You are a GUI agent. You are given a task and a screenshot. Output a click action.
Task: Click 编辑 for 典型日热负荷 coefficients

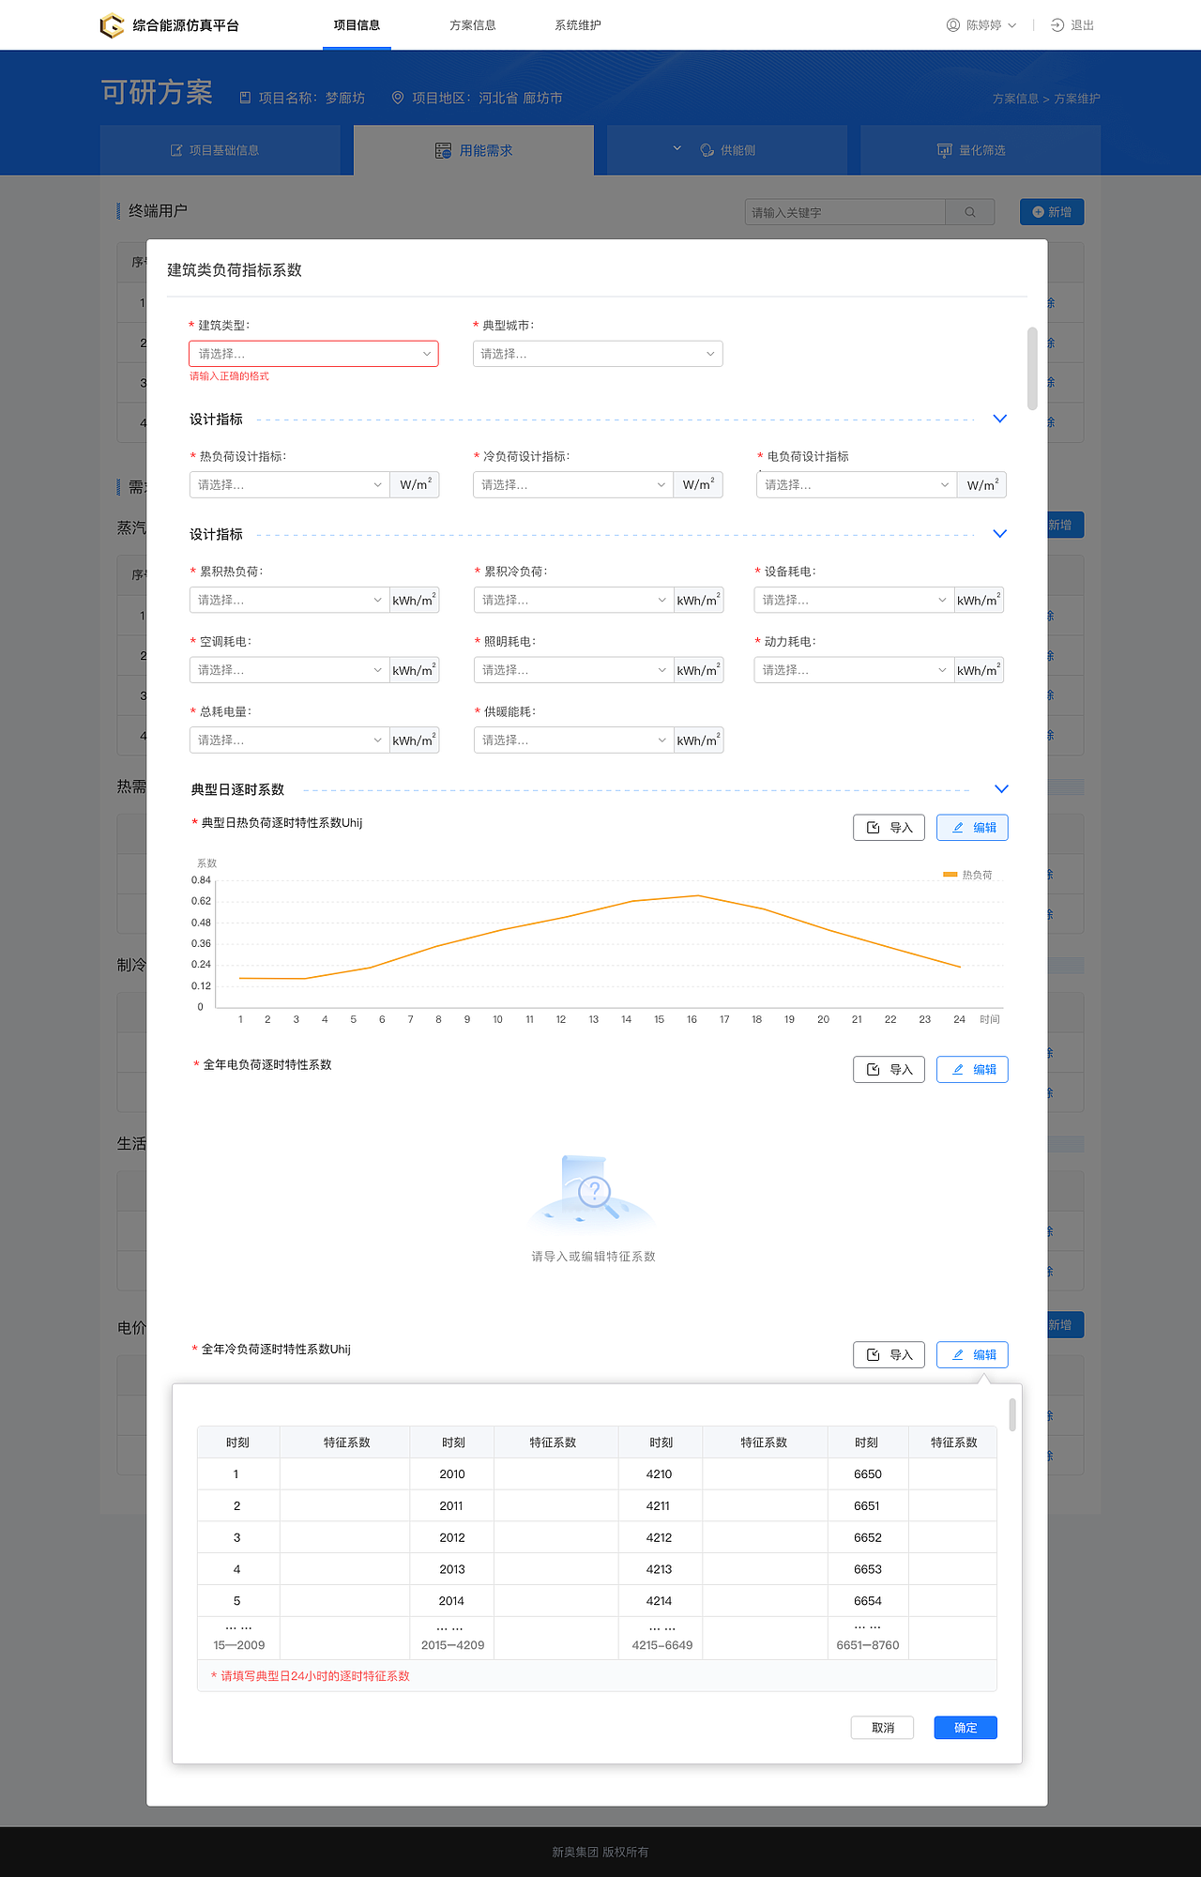972,828
